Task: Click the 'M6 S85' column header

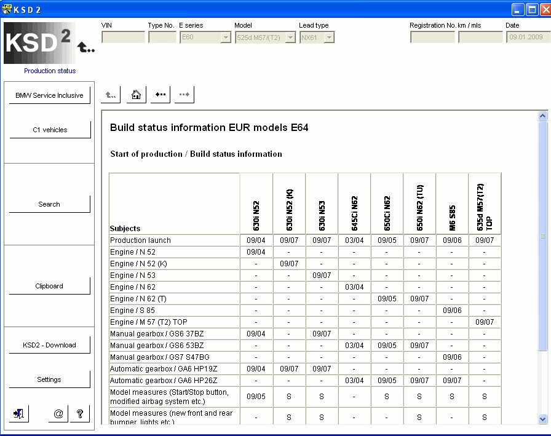Action: (x=452, y=218)
